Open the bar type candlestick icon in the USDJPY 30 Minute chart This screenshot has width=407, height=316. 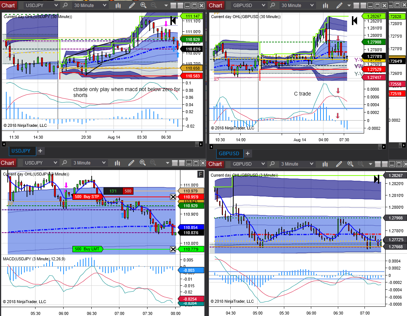(118, 6)
